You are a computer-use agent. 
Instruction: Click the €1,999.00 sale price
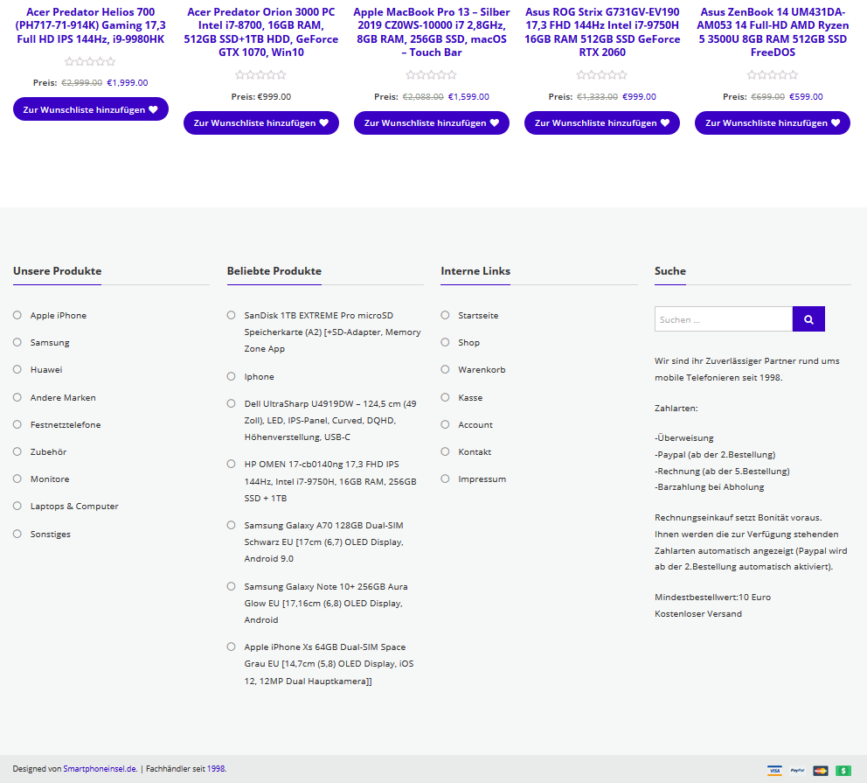click(x=128, y=83)
